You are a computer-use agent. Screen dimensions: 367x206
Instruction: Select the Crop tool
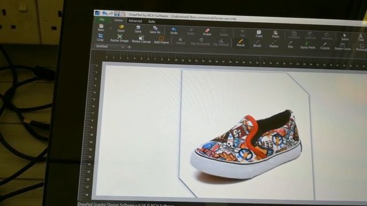pos(100,37)
